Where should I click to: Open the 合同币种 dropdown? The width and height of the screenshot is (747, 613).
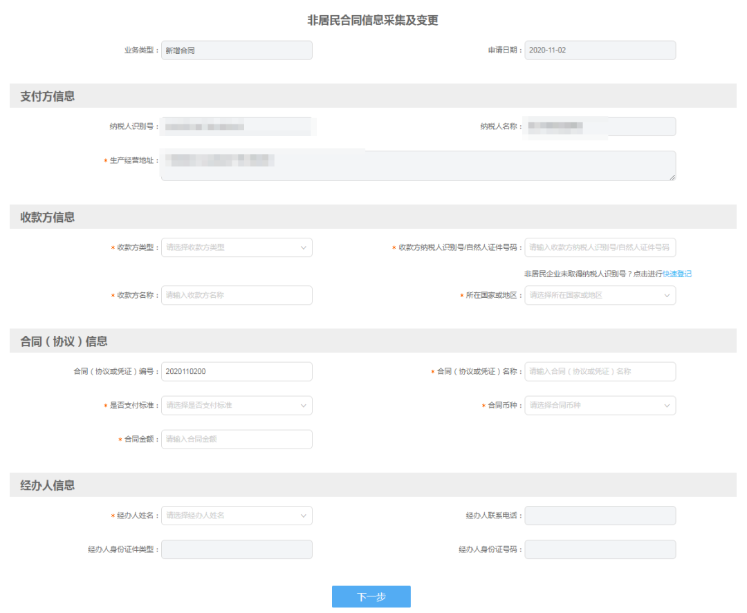(600, 406)
